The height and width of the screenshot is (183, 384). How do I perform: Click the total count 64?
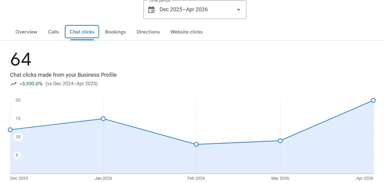click(x=21, y=59)
